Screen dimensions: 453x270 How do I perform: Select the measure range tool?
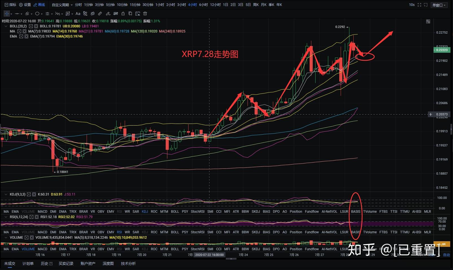click(x=68, y=14)
